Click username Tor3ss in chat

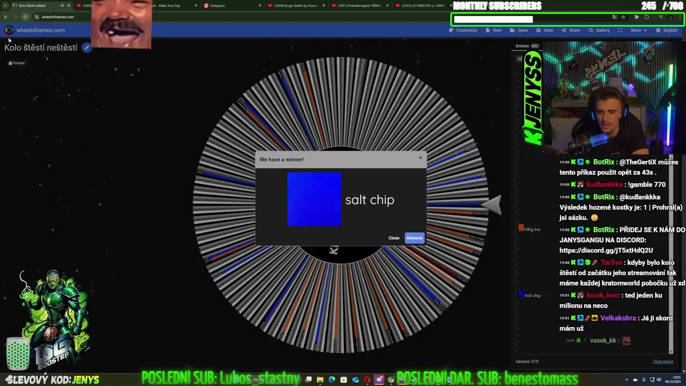pyautogui.click(x=611, y=262)
